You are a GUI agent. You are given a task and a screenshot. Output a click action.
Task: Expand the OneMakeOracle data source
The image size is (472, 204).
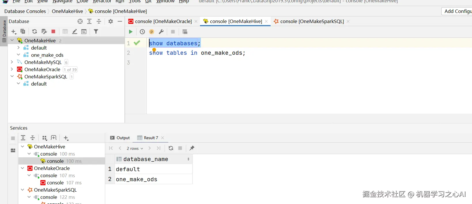click(12, 69)
